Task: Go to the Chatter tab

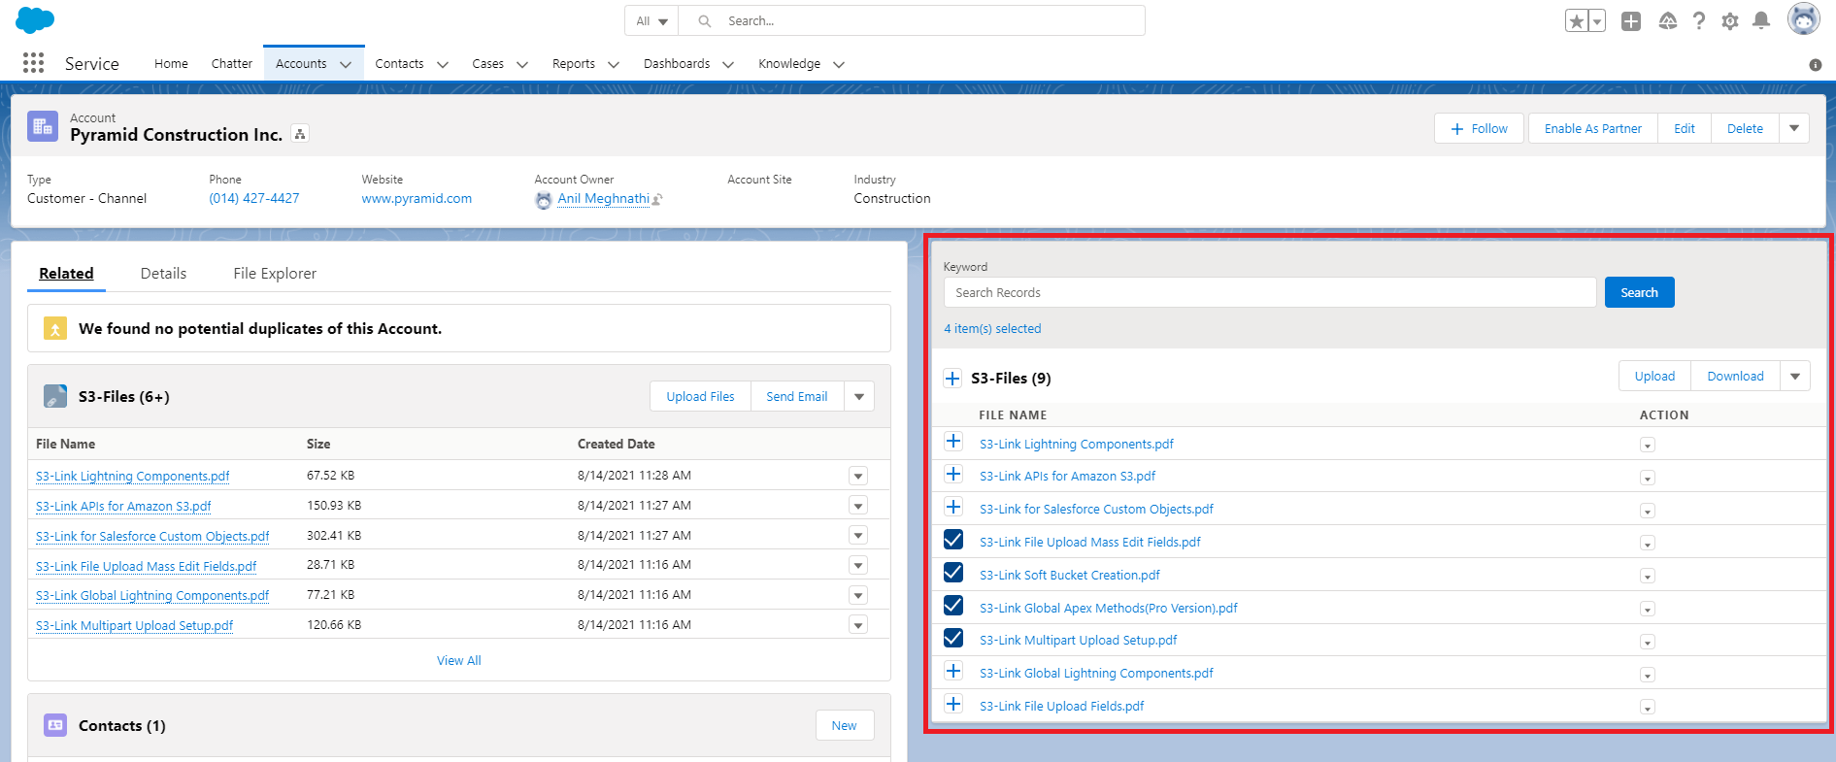Action: [x=232, y=64]
